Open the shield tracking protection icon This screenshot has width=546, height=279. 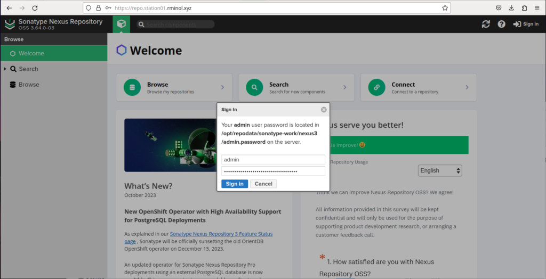point(89,8)
